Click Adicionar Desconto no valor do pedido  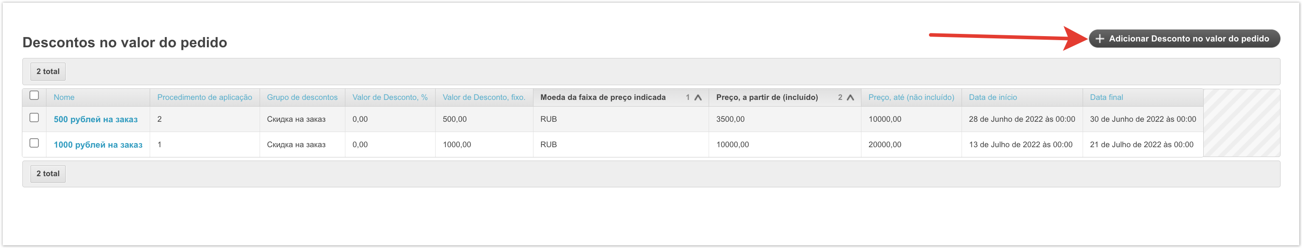coord(1188,39)
